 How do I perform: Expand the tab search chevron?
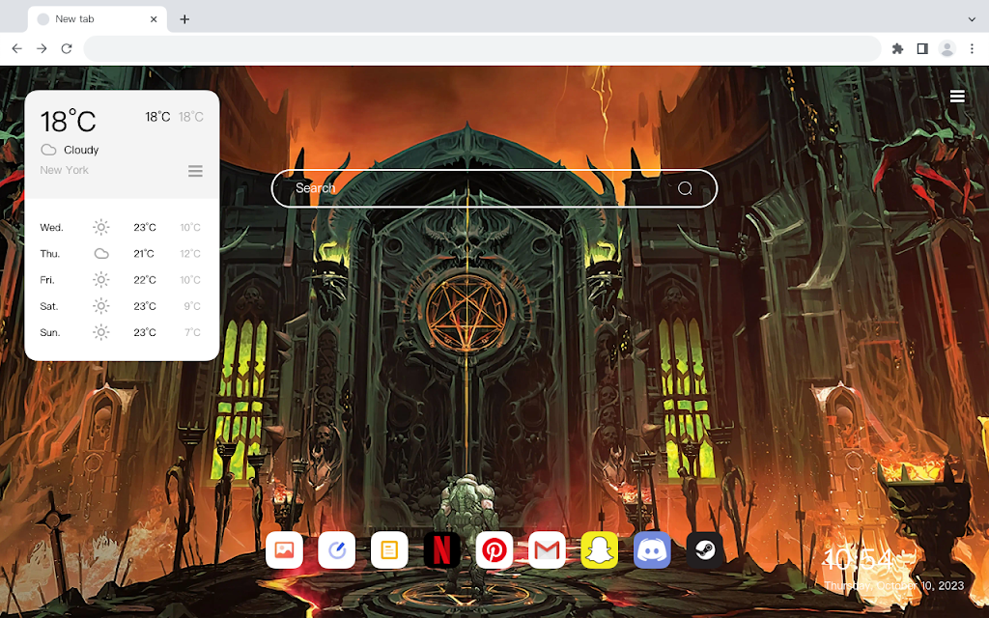[x=972, y=19]
